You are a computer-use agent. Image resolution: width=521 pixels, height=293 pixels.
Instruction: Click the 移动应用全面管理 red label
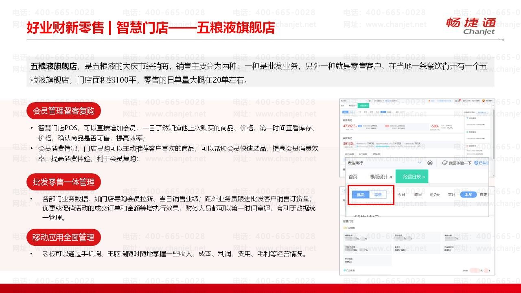point(63,237)
